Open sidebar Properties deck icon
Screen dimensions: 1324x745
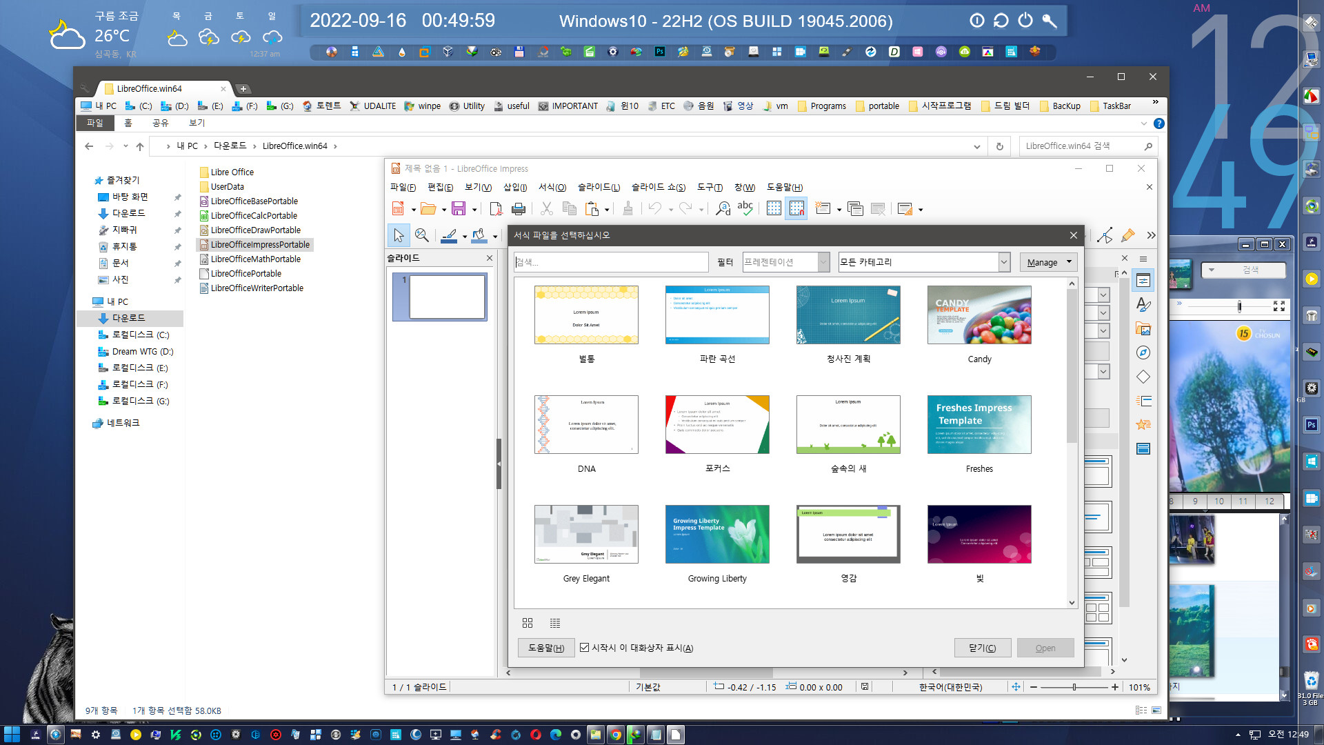[x=1143, y=280]
